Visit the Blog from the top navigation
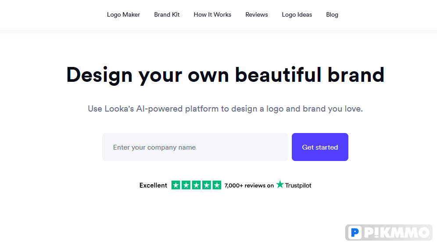Viewport: 437px width, 245px height. point(332,15)
